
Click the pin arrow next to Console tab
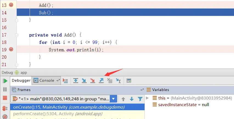pyautogui.click(x=58, y=81)
